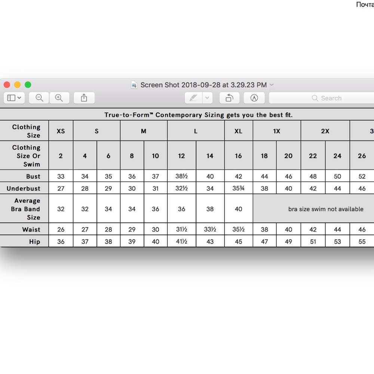This screenshot has width=374, height=374.
Task: Click the 'Почта' link at top right
Action: pyautogui.click(x=365, y=4)
